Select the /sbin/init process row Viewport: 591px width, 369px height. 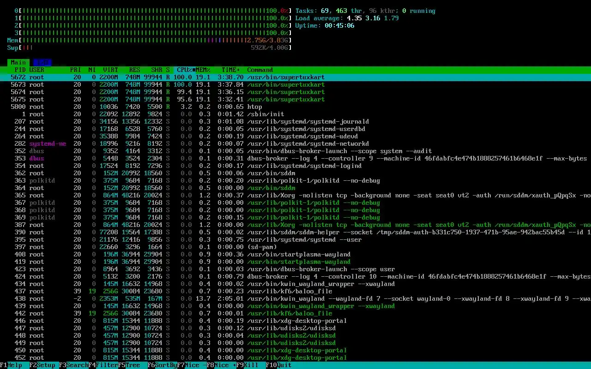pos(295,114)
